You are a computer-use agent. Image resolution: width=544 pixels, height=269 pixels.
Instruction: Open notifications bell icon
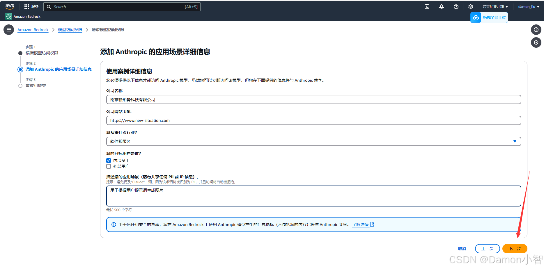tap(442, 7)
